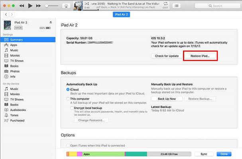Viewport: 242px width, 159px height.
Task: Eject iPad Air 2 using eject icon
Action: 51,22
